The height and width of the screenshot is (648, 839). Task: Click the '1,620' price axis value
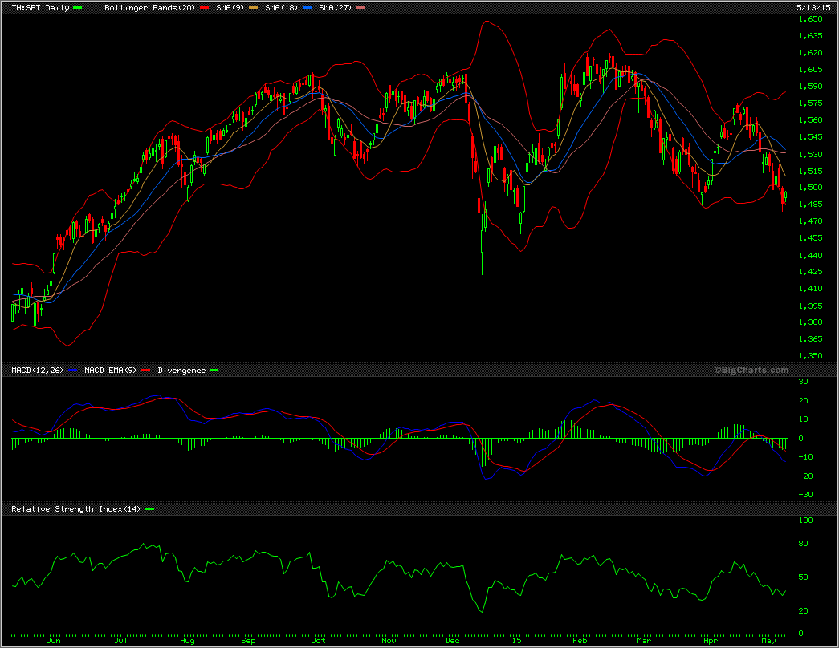tap(810, 52)
